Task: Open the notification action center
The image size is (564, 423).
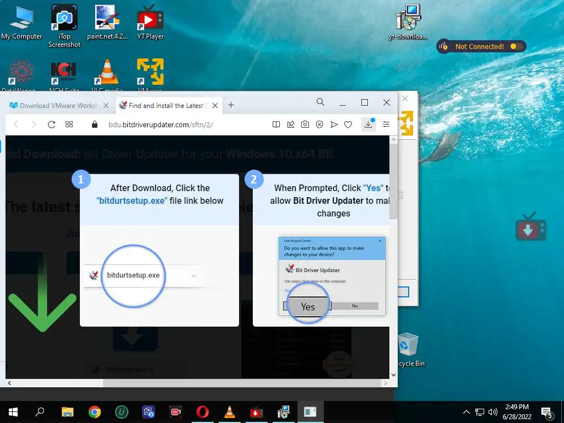Action: point(547,413)
